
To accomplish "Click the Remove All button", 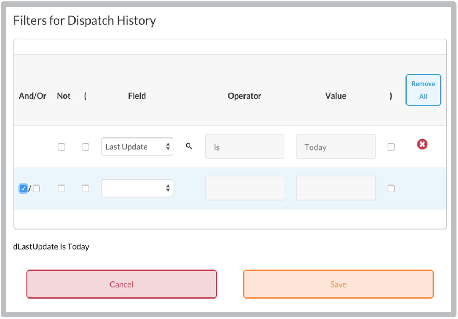I will [423, 90].
